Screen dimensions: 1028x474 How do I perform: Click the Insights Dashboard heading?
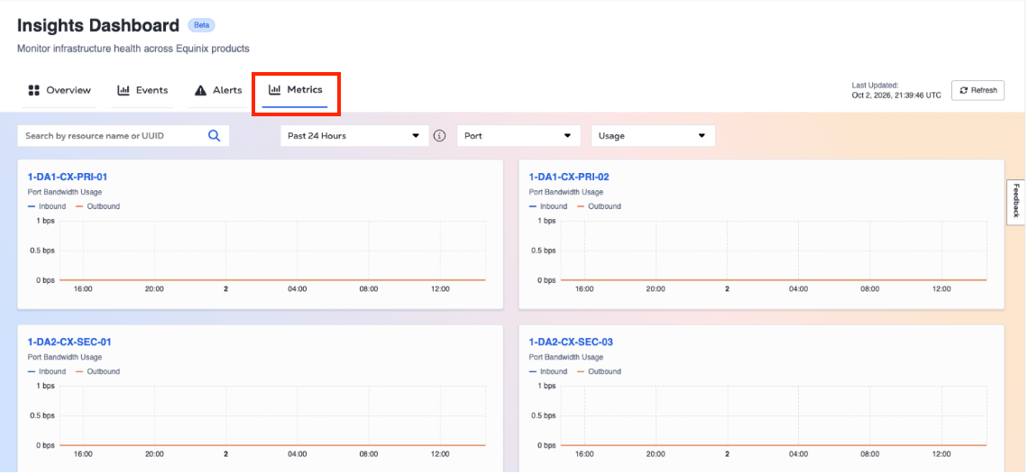click(x=98, y=25)
